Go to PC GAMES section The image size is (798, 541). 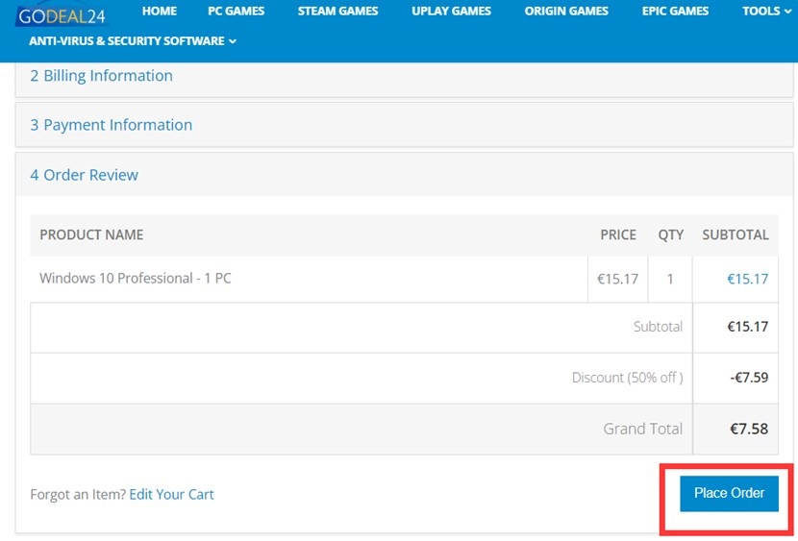click(236, 12)
